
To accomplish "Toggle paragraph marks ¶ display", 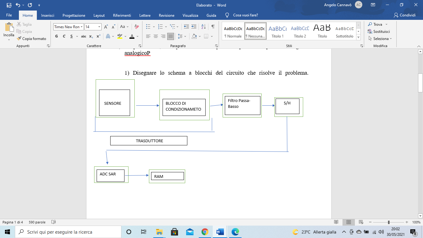I will (x=213, y=27).
